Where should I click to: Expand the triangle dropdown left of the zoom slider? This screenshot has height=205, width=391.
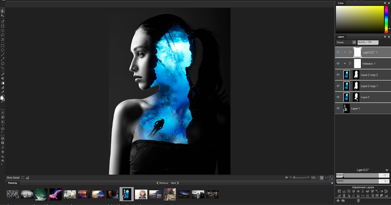click(x=287, y=177)
